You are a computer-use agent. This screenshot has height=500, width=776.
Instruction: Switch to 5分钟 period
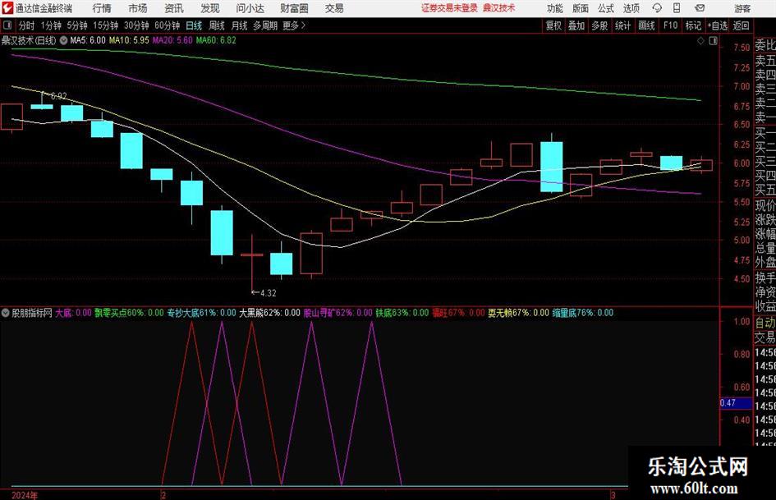(76, 25)
